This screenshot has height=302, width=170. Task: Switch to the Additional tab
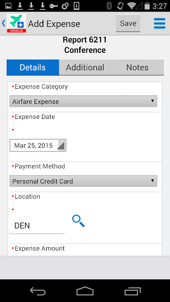coord(85,67)
